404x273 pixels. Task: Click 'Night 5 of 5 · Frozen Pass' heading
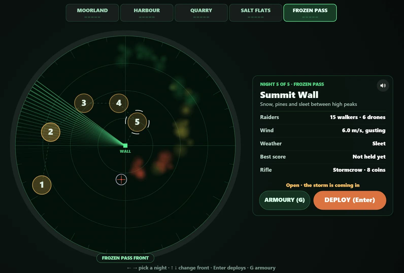[x=292, y=84]
